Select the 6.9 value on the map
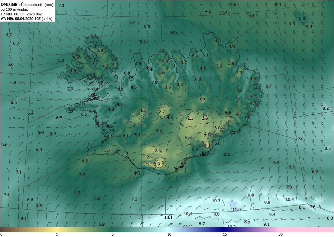Image resolution: width=334 pixels, height=237 pixels. (127, 73)
